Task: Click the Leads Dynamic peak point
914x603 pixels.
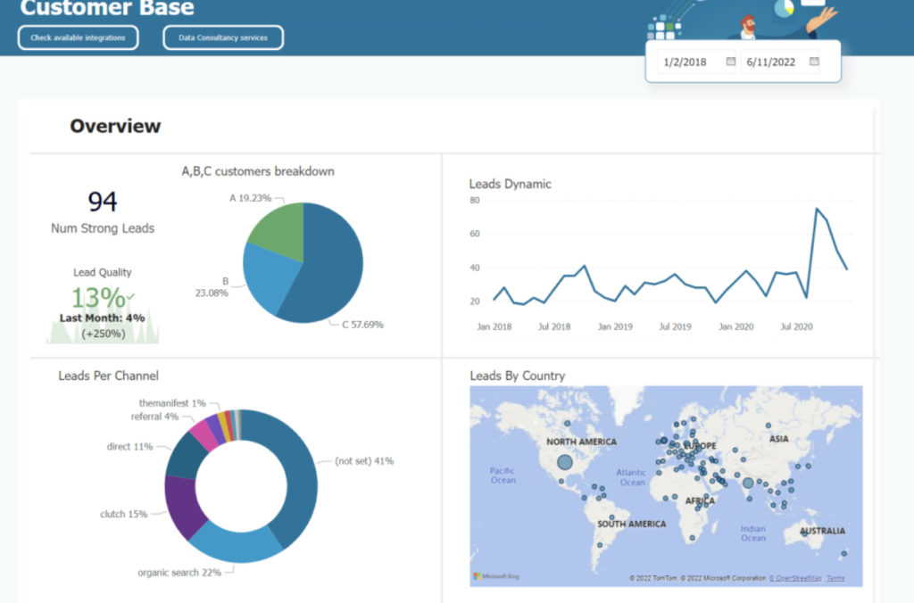Action: (x=818, y=209)
